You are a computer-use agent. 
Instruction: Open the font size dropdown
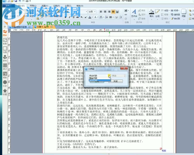click(95, 12)
